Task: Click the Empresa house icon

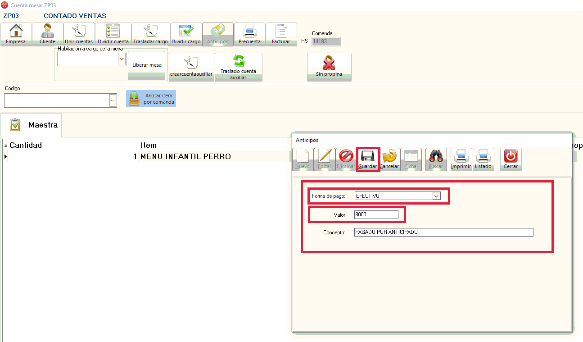Action: 16,32
